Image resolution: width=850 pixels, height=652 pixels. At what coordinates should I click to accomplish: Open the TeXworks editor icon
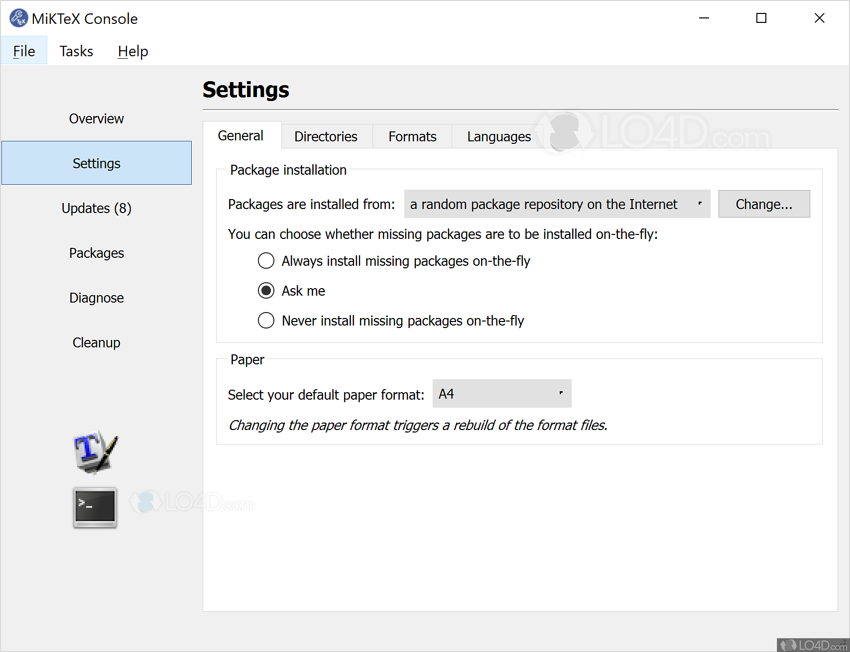pos(95,452)
